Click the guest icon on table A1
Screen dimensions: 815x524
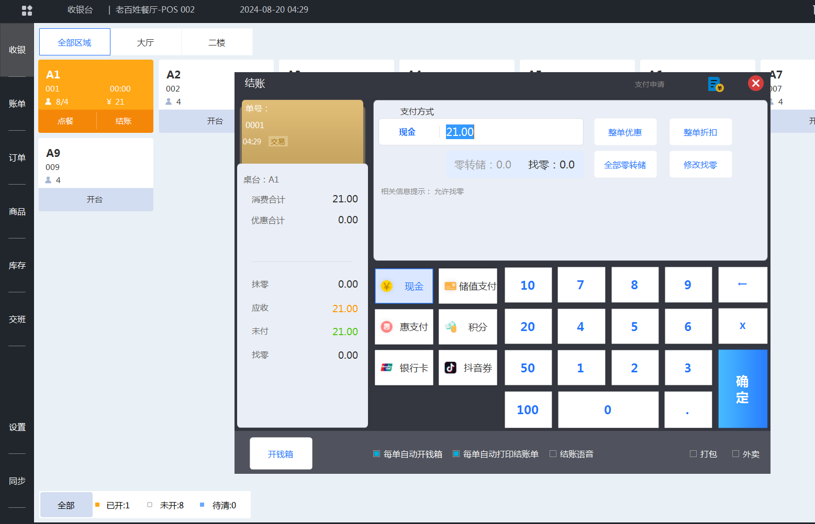tap(49, 101)
